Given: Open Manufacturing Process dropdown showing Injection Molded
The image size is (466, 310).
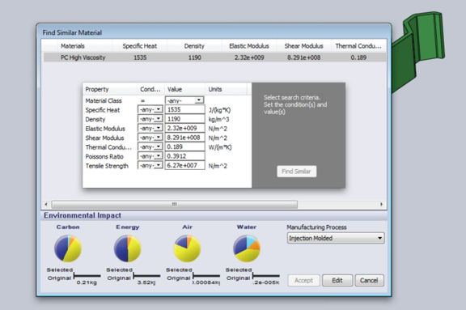Looking at the screenshot, I should [336, 238].
